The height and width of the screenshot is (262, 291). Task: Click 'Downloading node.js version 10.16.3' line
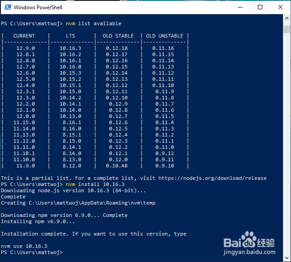pos(73,191)
